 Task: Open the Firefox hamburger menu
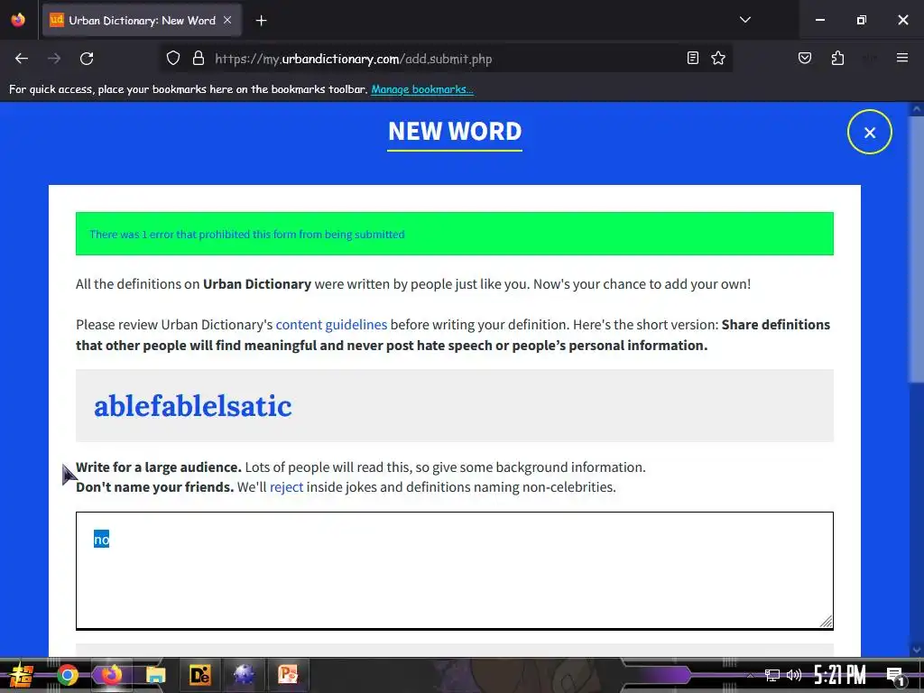[x=902, y=58]
